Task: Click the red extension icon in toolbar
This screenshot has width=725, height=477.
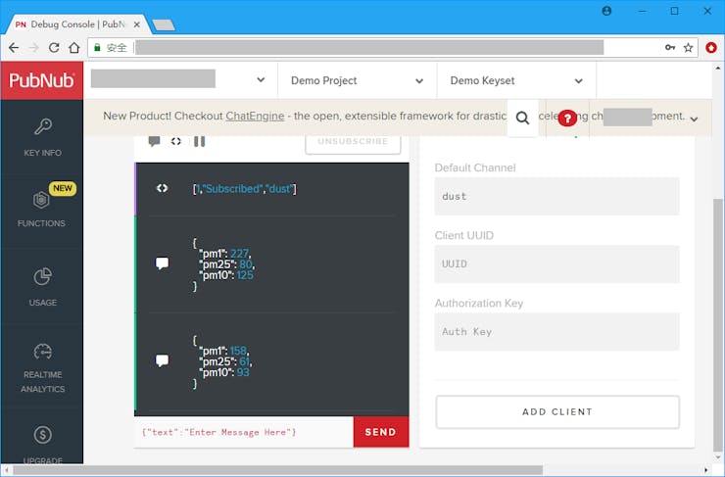Action: (x=711, y=48)
